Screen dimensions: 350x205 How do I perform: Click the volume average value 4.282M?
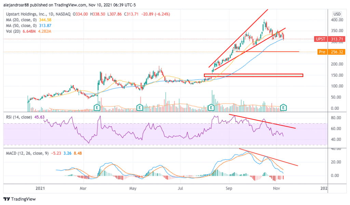pyautogui.click(x=45, y=31)
